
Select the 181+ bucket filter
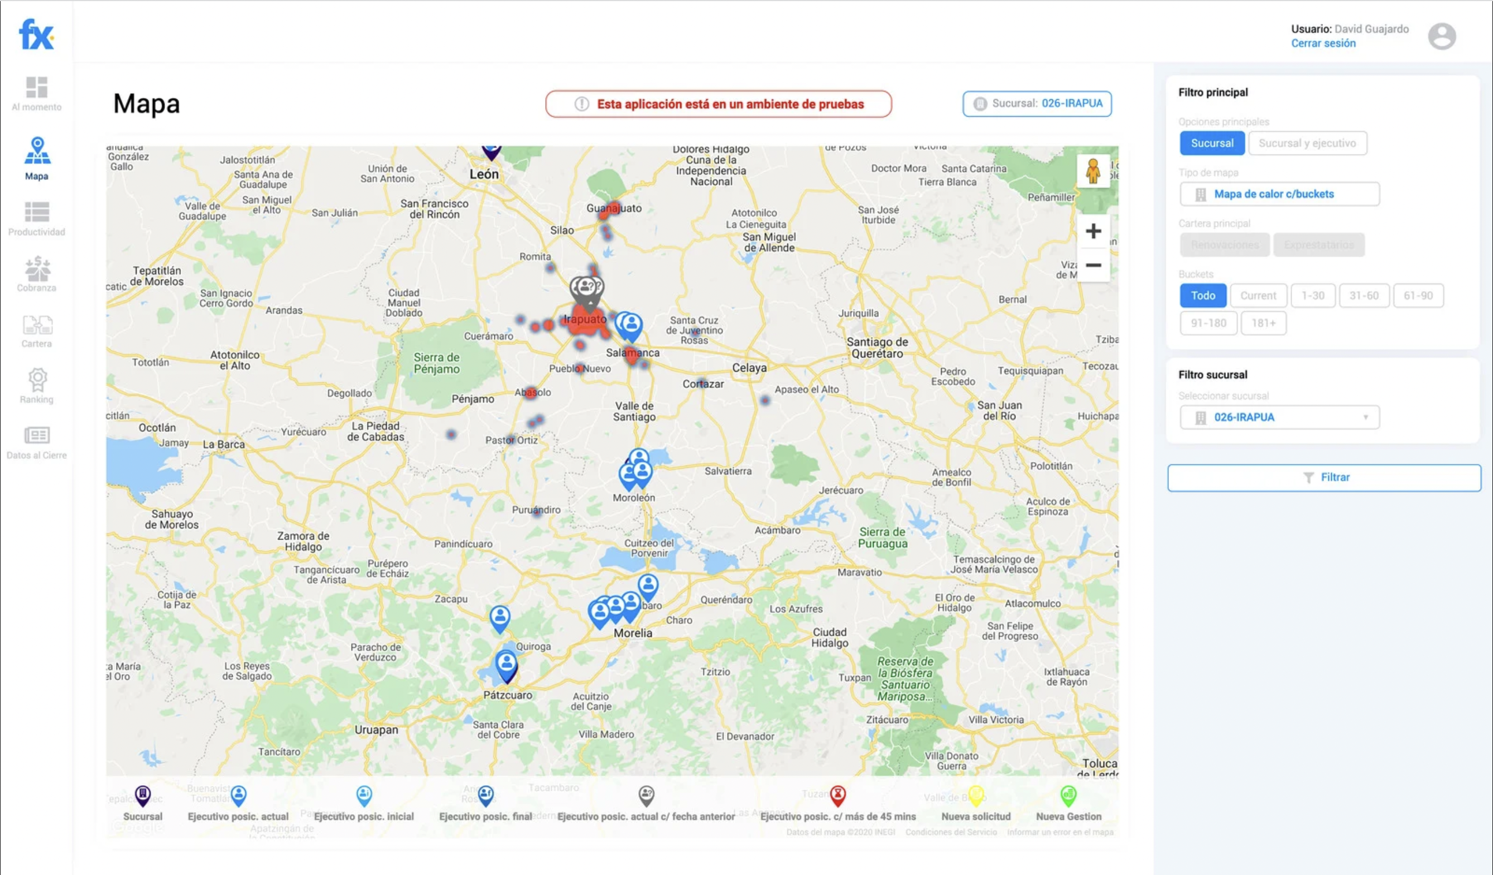1263,323
